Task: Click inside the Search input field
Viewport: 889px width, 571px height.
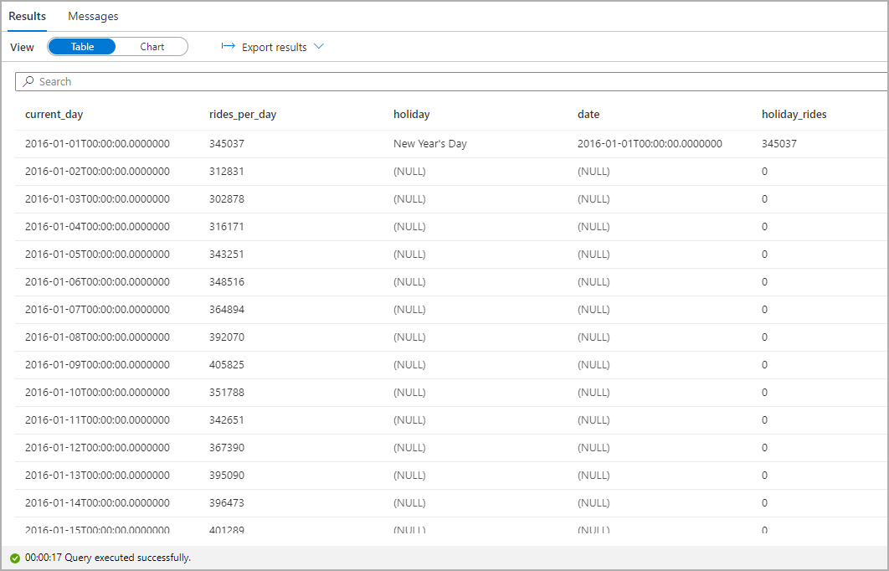Action: pyautogui.click(x=167, y=81)
